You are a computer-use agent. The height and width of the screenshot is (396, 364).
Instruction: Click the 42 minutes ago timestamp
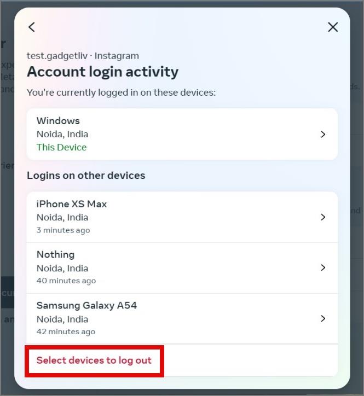(66, 331)
